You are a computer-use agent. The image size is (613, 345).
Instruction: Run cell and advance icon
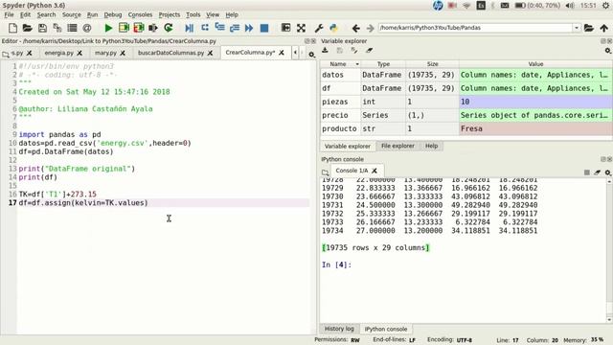point(138,28)
